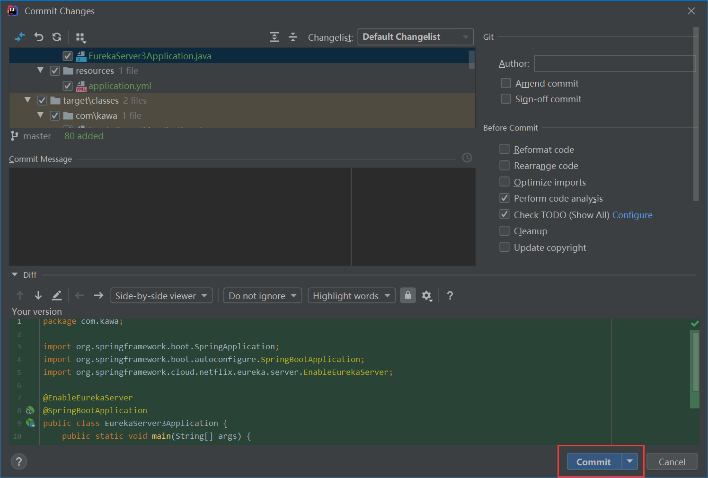Click the Collapse All icon
Screen dimensions: 708x478
click(293, 37)
